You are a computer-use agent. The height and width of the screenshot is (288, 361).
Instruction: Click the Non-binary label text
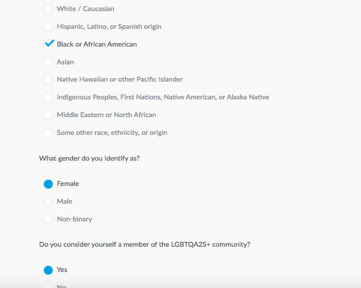[x=75, y=219]
